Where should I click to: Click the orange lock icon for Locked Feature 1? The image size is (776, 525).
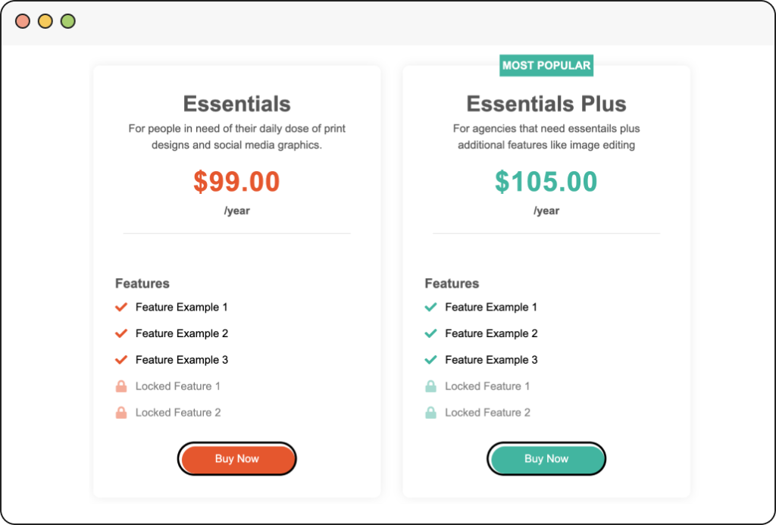point(120,386)
